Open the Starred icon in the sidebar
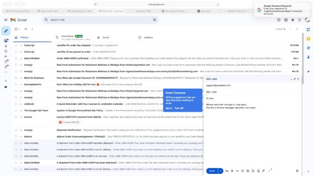The image size is (313, 176). [x=6, y=46]
